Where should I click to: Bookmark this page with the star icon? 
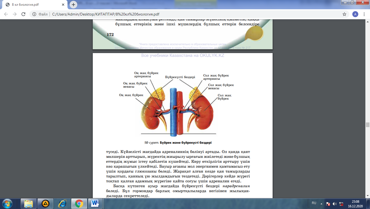tap(344, 14)
